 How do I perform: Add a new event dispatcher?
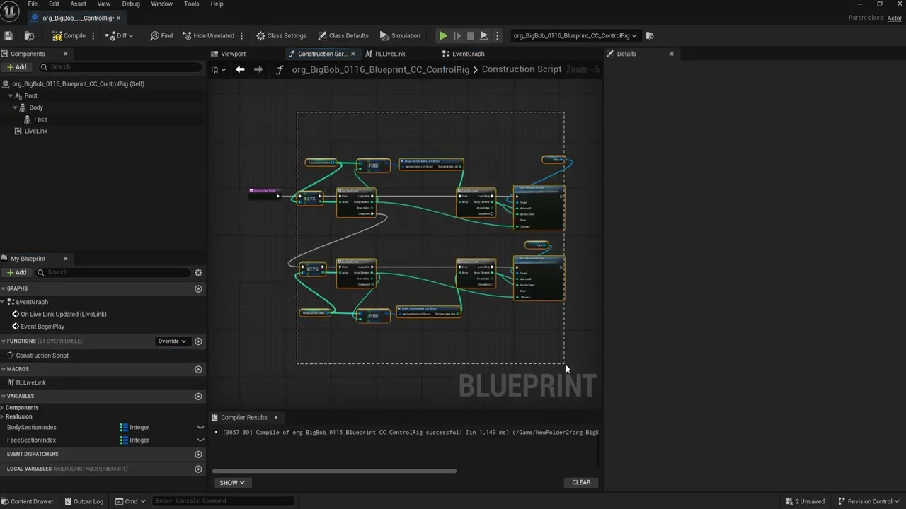point(198,454)
